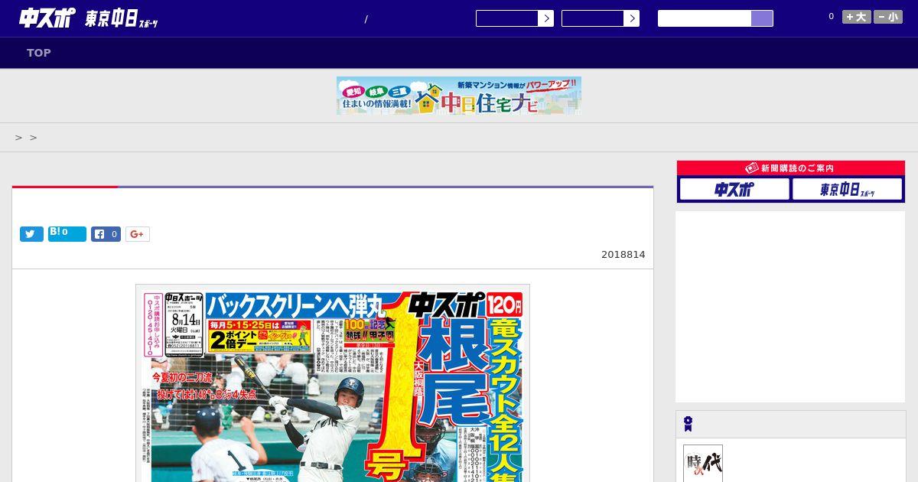
Task: Click the article date 2018814
Action: [x=623, y=255]
